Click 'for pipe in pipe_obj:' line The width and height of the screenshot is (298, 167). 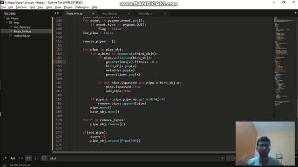point(102,50)
